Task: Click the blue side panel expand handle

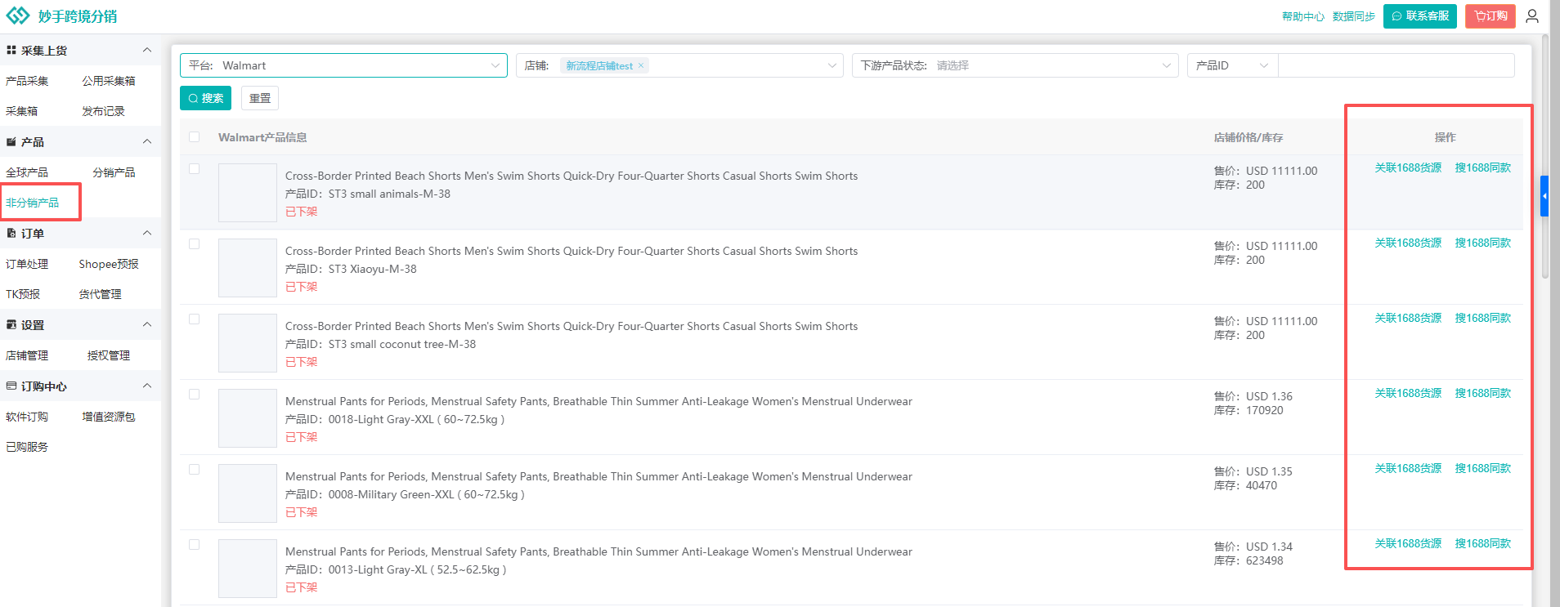Action: [1544, 196]
